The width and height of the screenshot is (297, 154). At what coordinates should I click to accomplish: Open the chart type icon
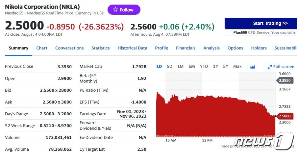253,67
